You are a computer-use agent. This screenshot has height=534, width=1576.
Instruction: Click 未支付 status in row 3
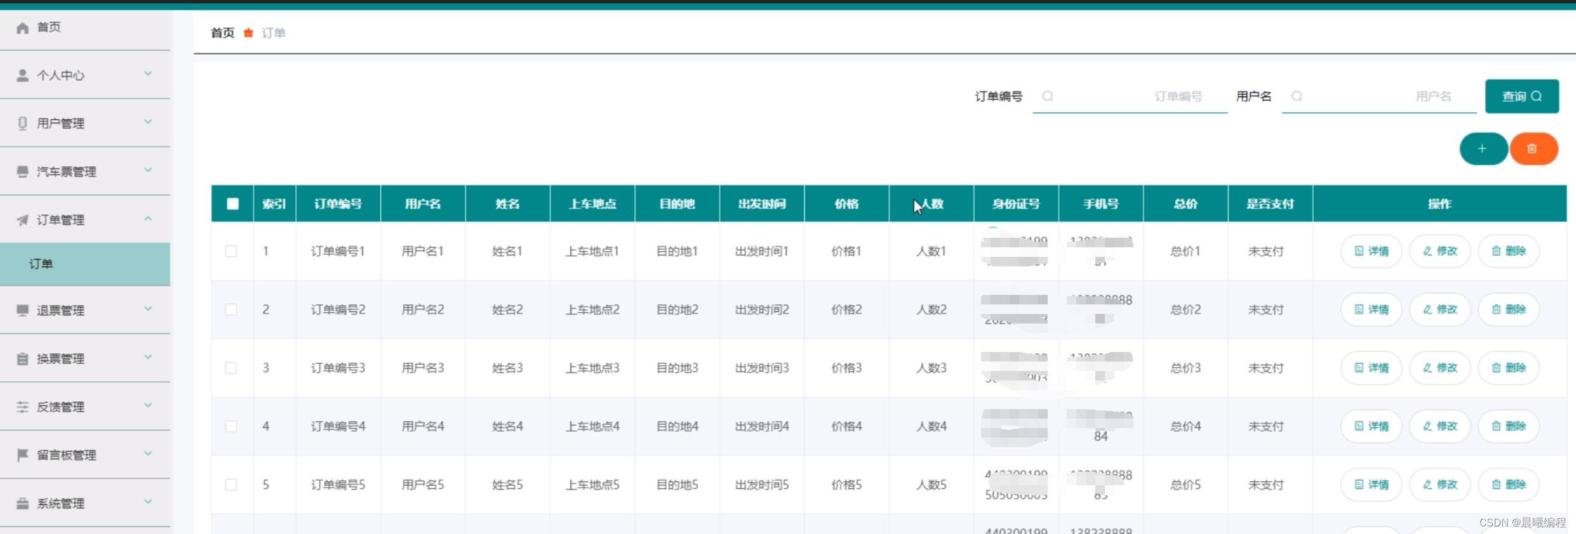point(1265,368)
